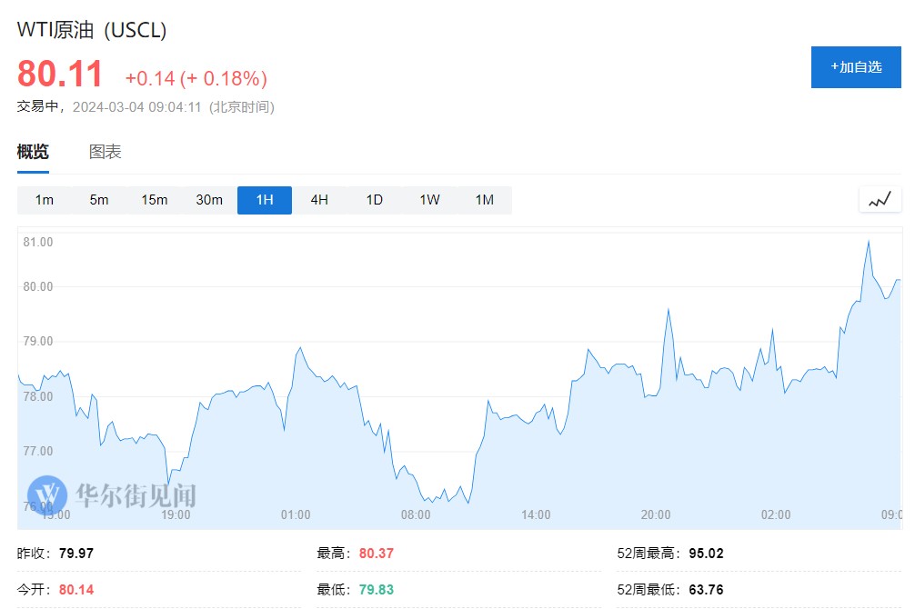Change chart to 4H interval
Viewport: 915px width, 609px height.
(x=319, y=200)
